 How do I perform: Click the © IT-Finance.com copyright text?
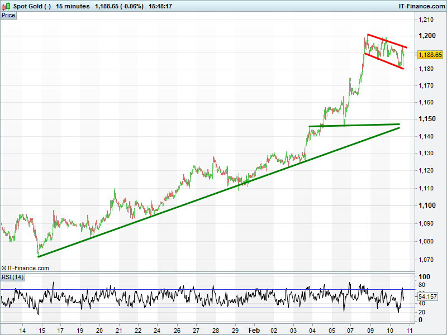coord(25,268)
